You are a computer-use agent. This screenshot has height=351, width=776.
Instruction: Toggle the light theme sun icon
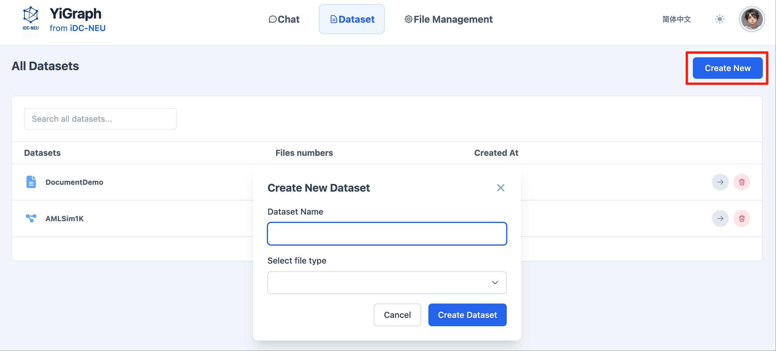pyautogui.click(x=720, y=19)
